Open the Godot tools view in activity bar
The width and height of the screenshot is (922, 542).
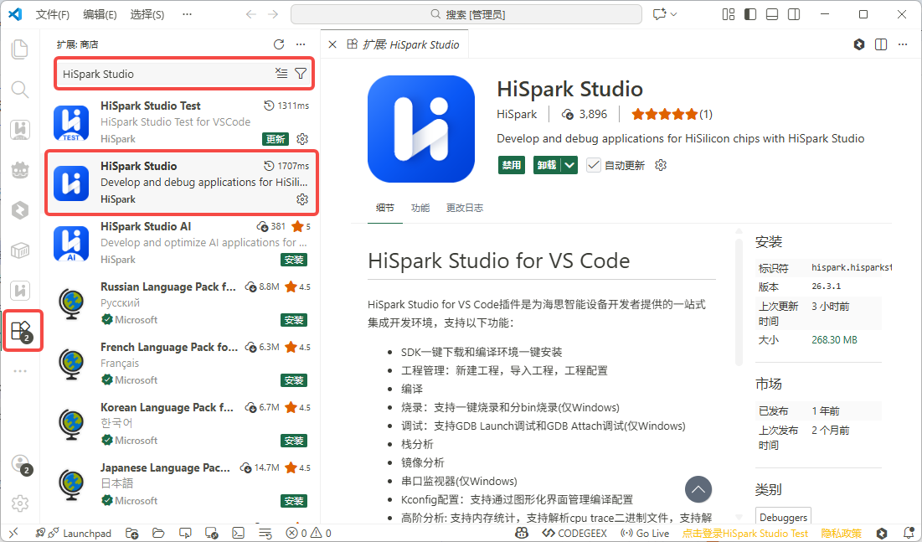[x=20, y=170]
